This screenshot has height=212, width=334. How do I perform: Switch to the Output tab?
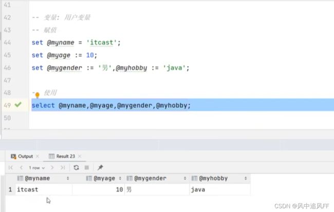[25, 156]
